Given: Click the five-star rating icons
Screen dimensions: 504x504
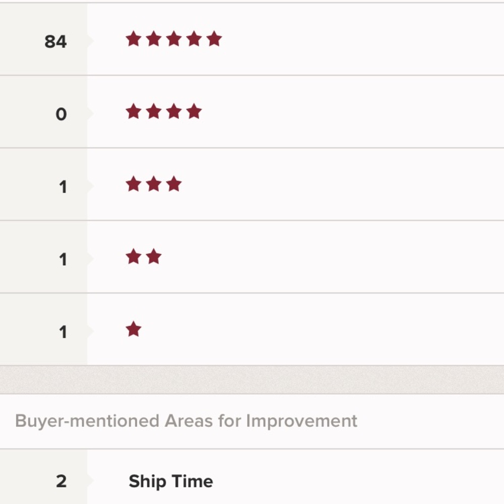Looking at the screenshot, I should pos(173,39).
